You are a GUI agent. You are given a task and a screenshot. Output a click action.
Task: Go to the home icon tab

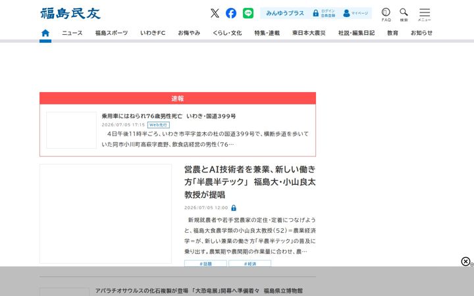(x=45, y=33)
